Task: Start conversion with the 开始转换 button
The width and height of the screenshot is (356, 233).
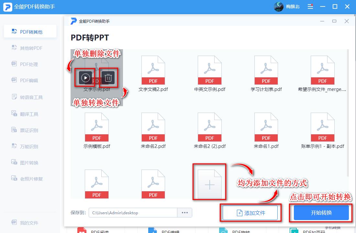Action: pos(320,212)
